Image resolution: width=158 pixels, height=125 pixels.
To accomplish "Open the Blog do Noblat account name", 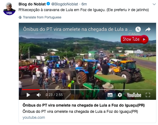I will [x=32, y=4].
